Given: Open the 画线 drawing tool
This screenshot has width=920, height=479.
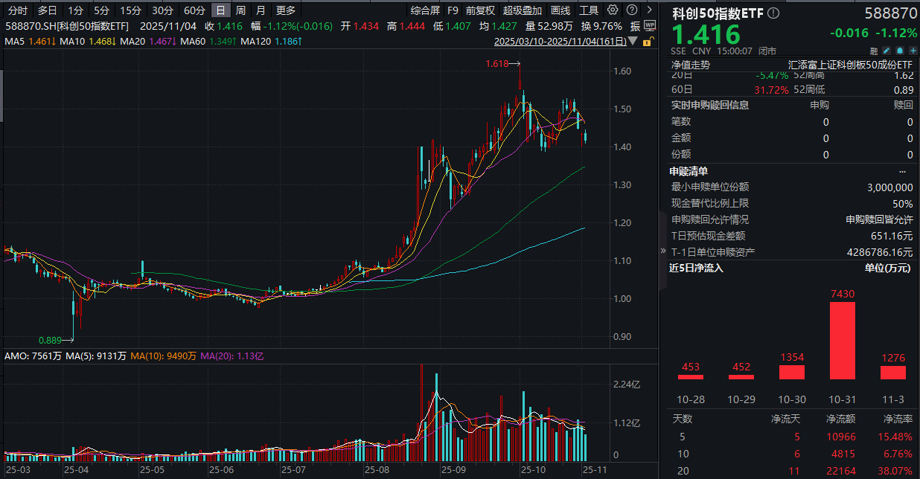Looking at the screenshot, I should 559,10.
